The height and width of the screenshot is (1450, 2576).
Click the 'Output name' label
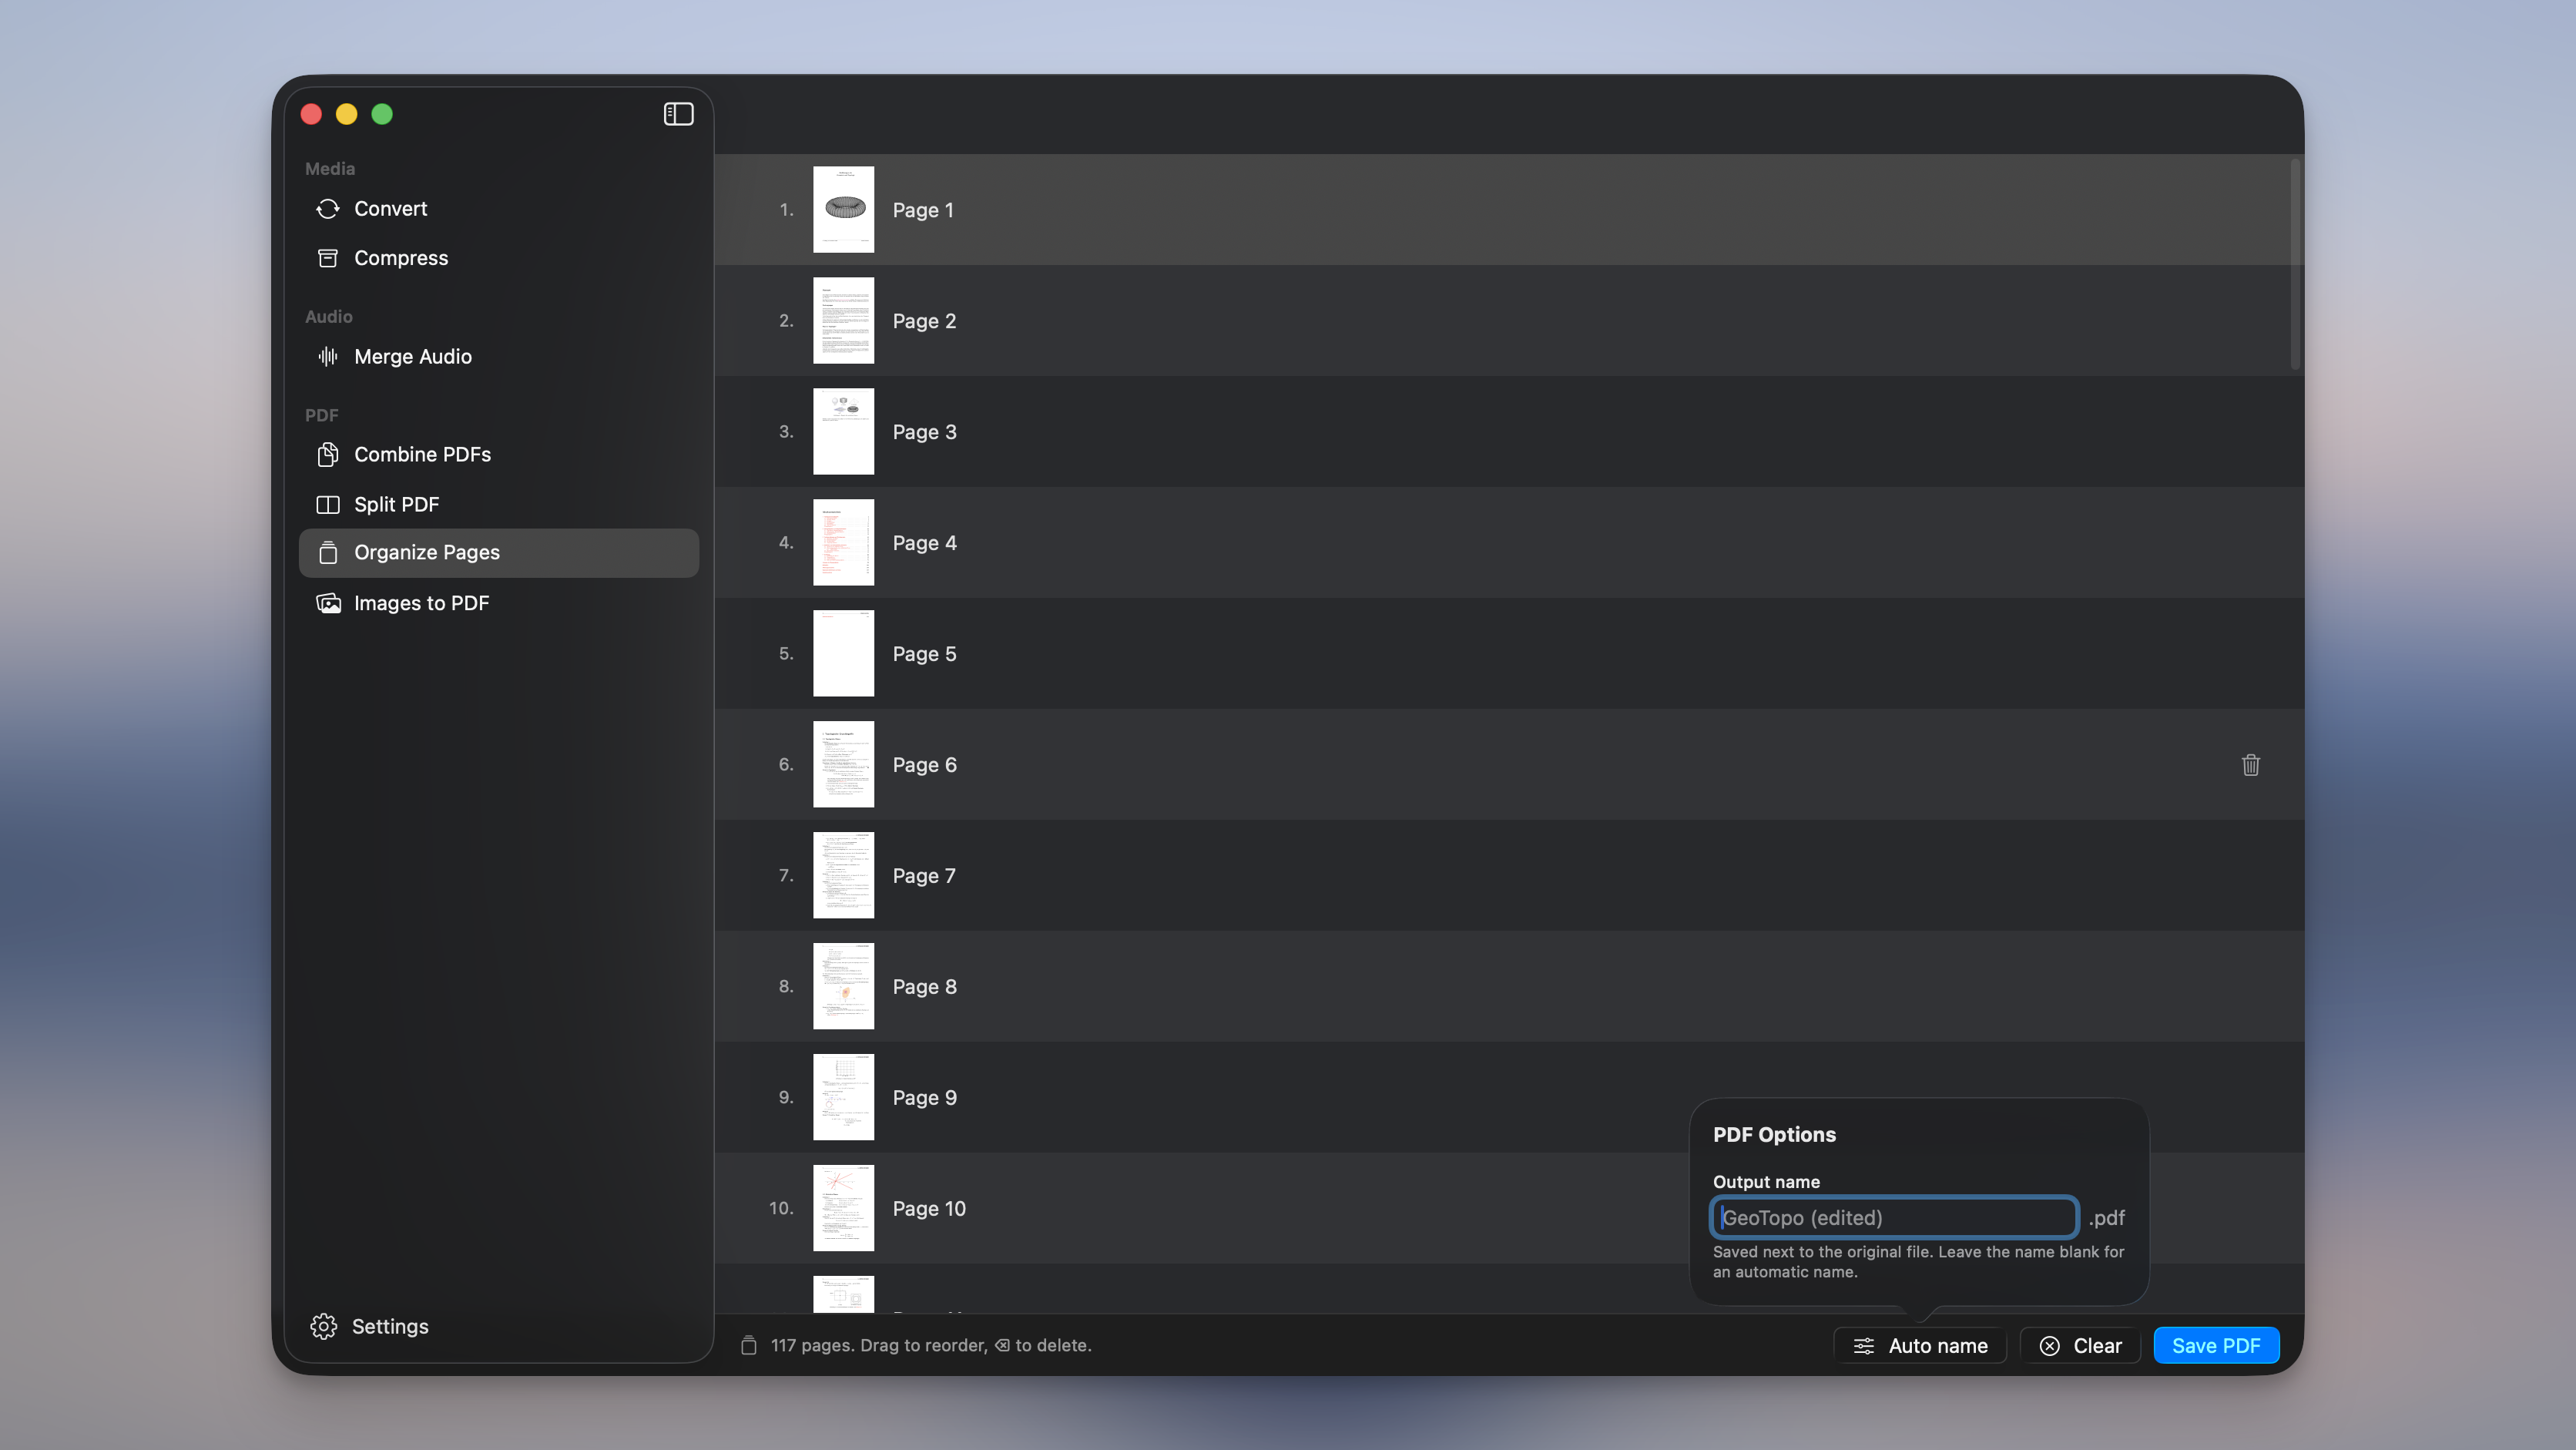pos(1766,1182)
